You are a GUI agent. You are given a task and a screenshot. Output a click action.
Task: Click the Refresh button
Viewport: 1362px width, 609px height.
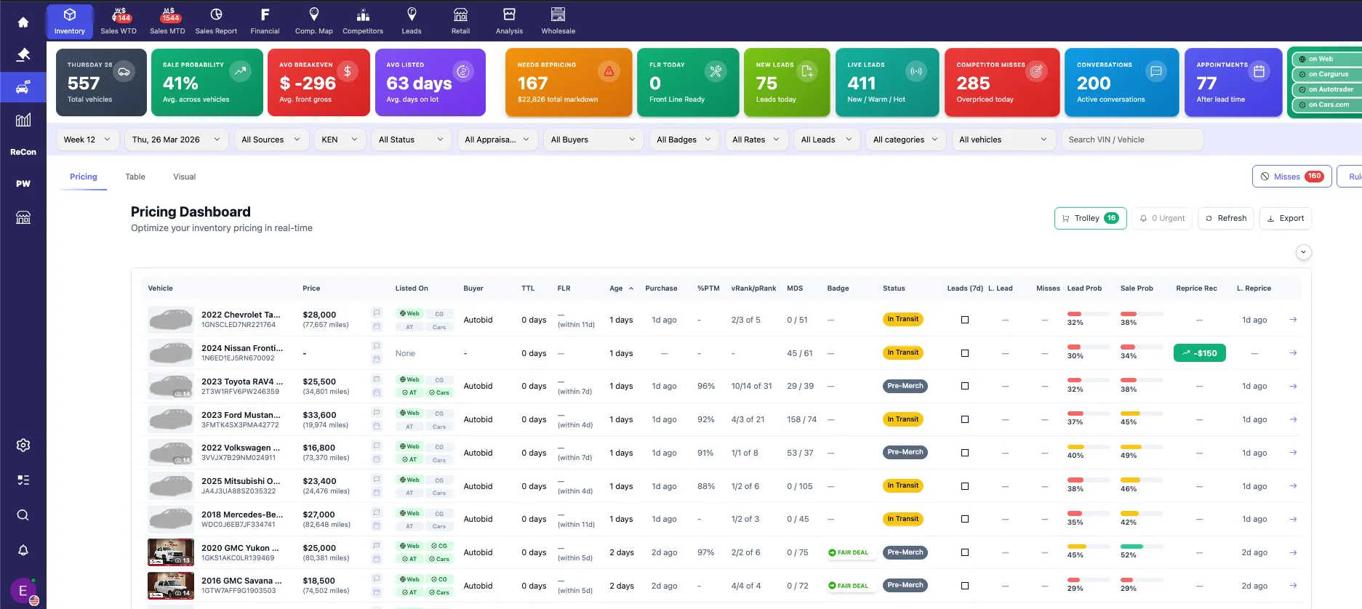tap(1226, 218)
